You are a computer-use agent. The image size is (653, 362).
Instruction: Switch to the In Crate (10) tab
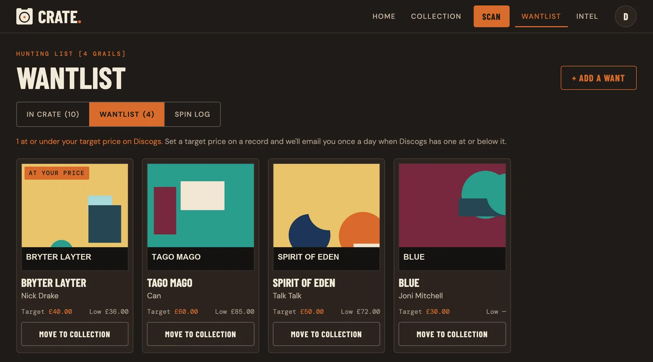[x=53, y=114]
